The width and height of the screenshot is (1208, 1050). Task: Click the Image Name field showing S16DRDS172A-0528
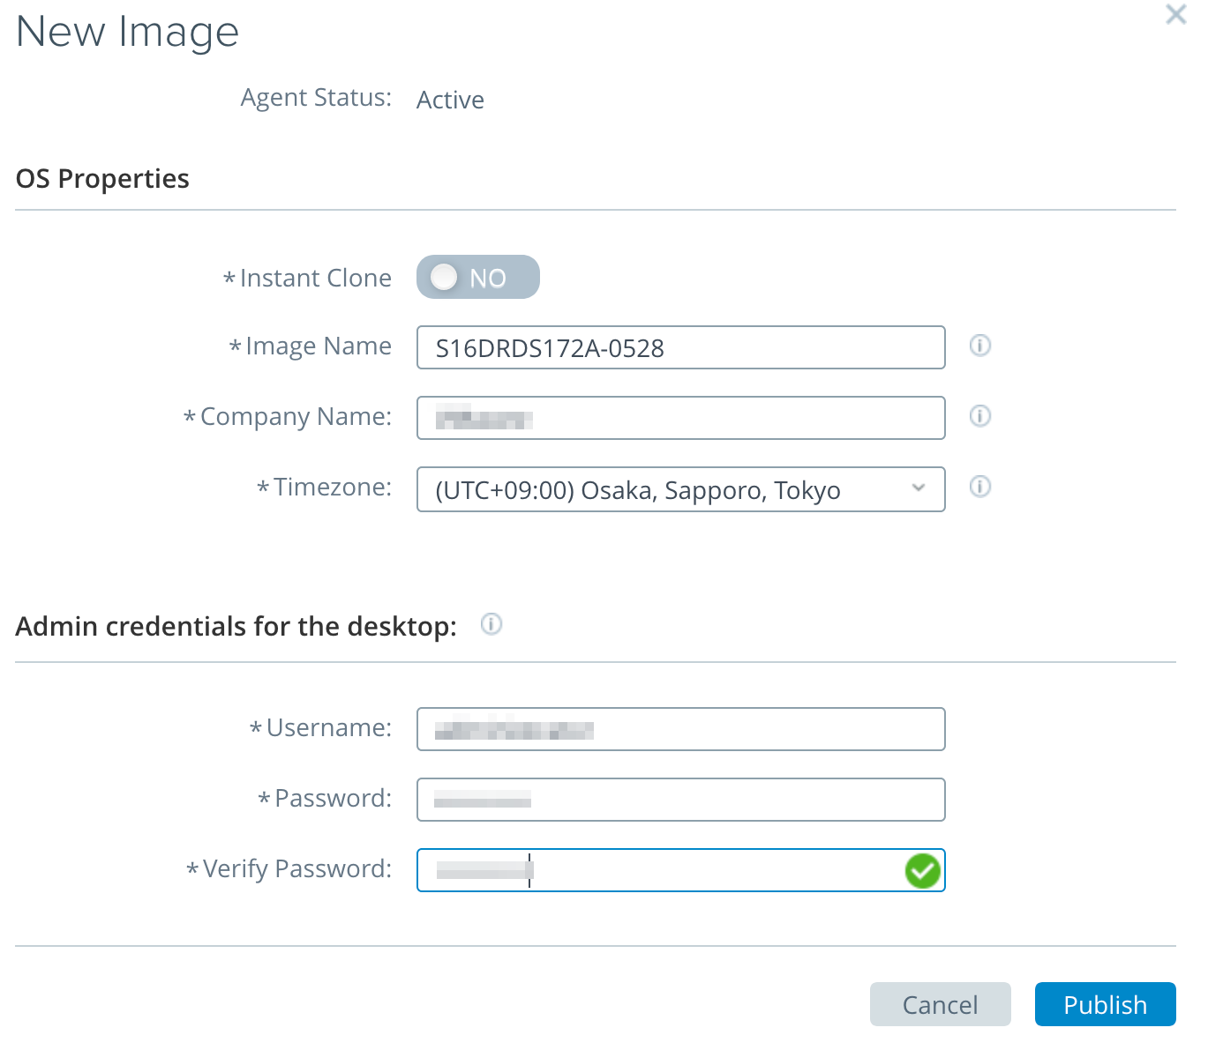pyautogui.click(x=679, y=347)
